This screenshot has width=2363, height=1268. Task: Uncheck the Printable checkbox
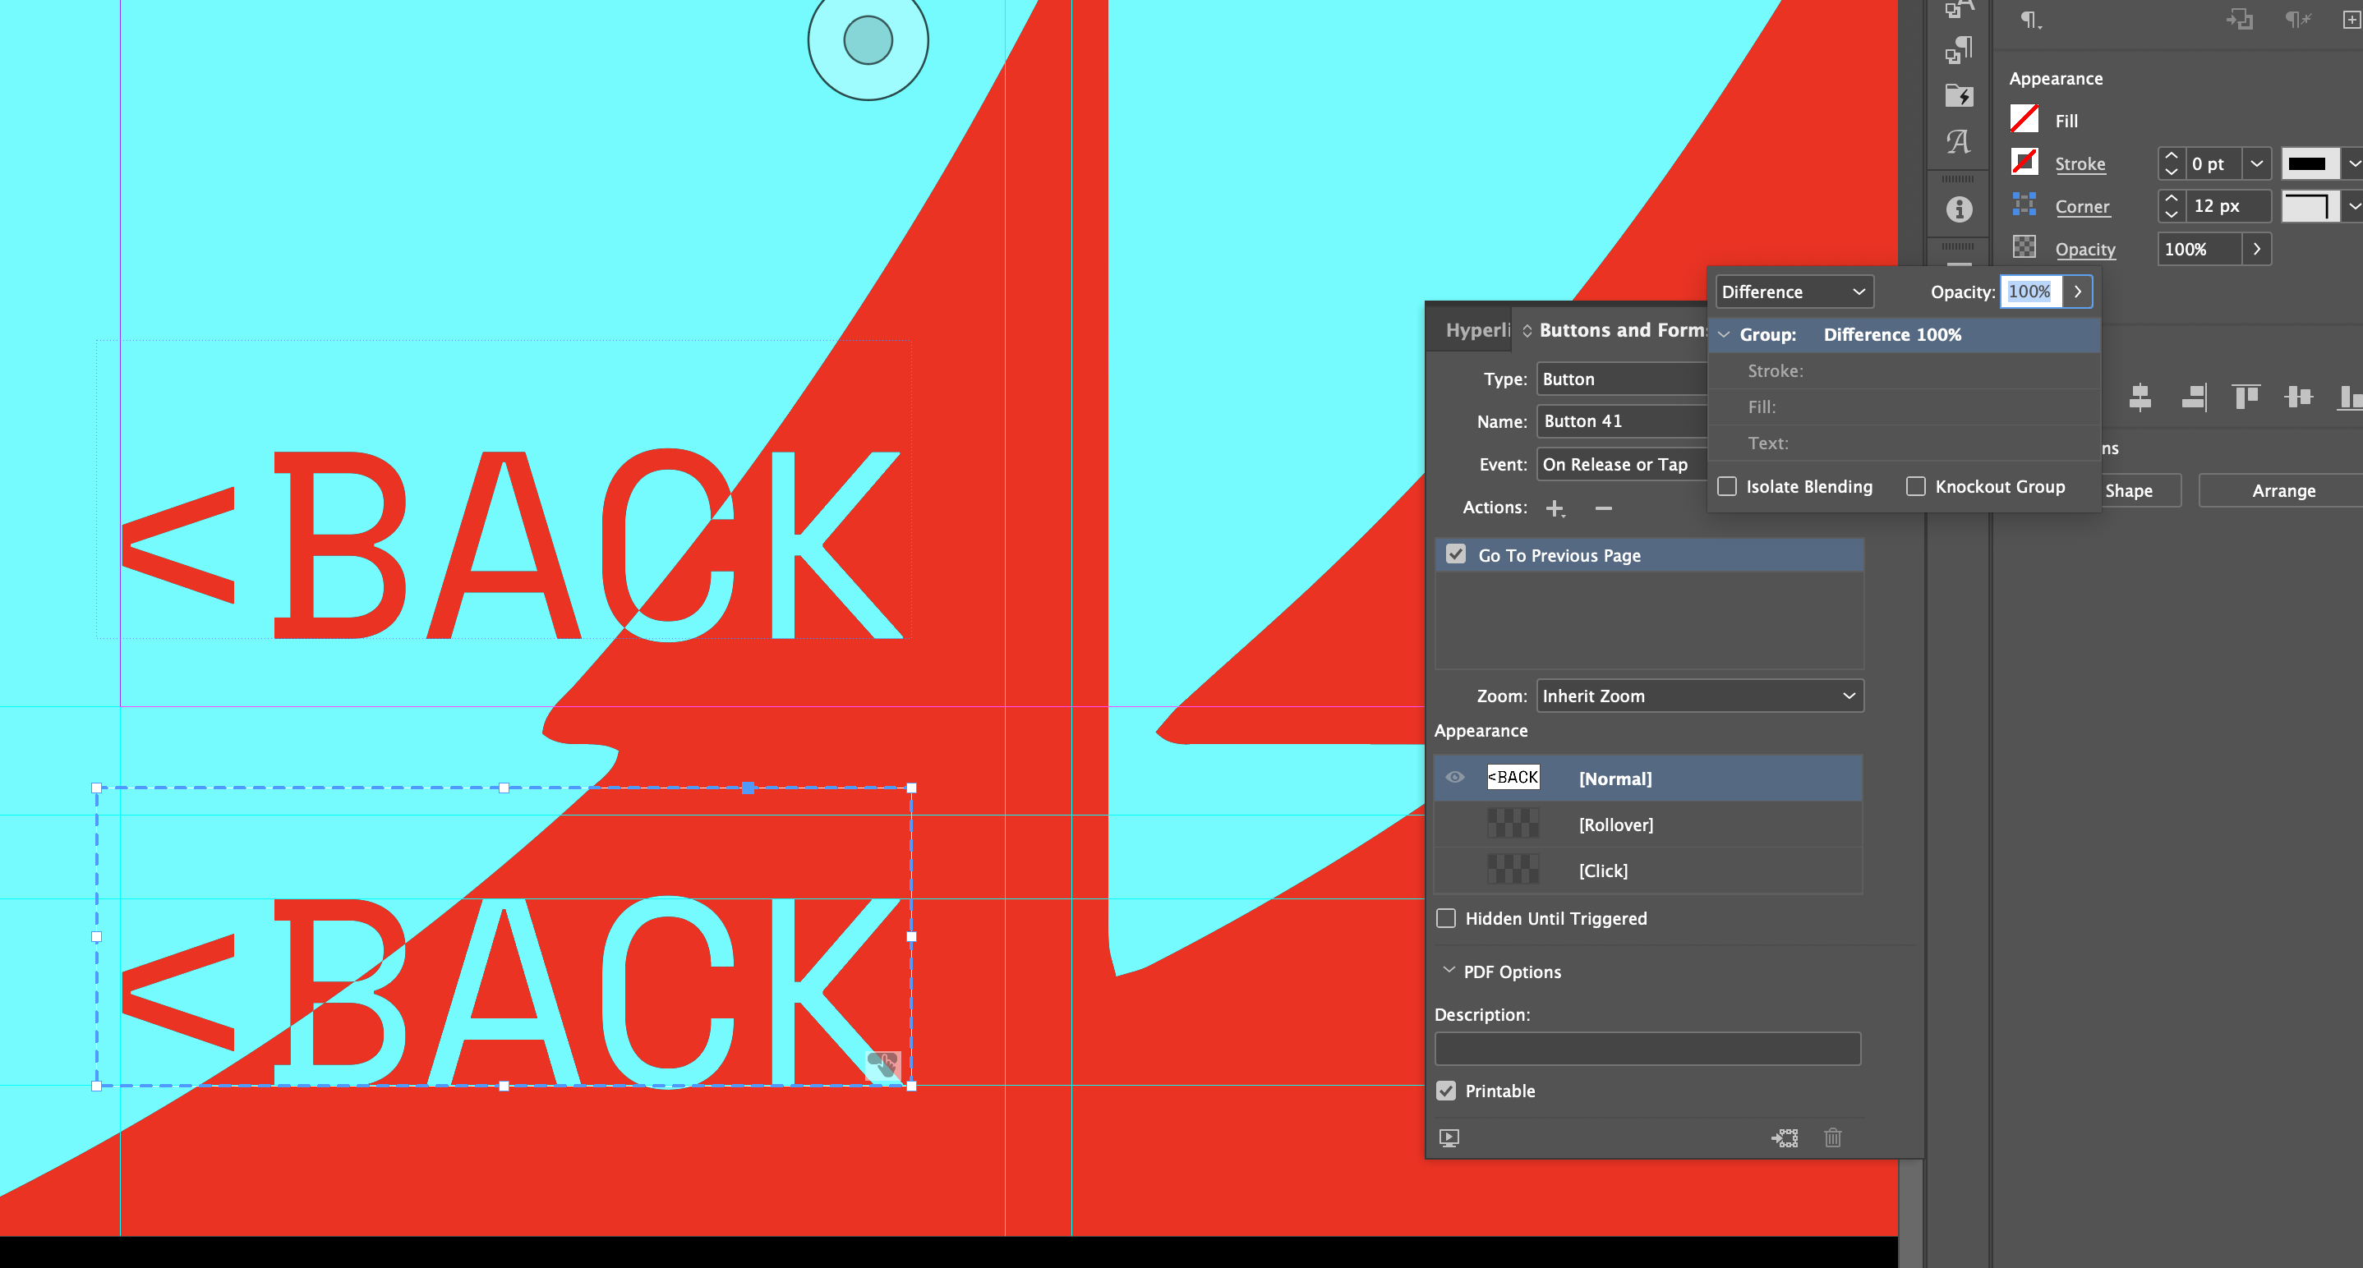pos(1447,1090)
